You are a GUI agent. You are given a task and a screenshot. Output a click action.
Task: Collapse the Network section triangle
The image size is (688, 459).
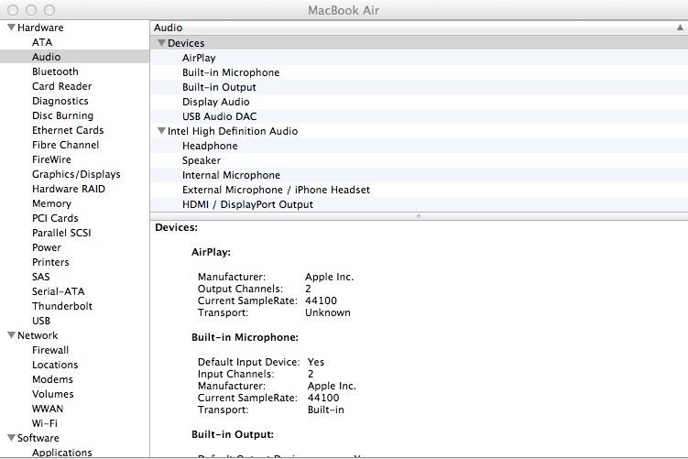[x=11, y=335]
